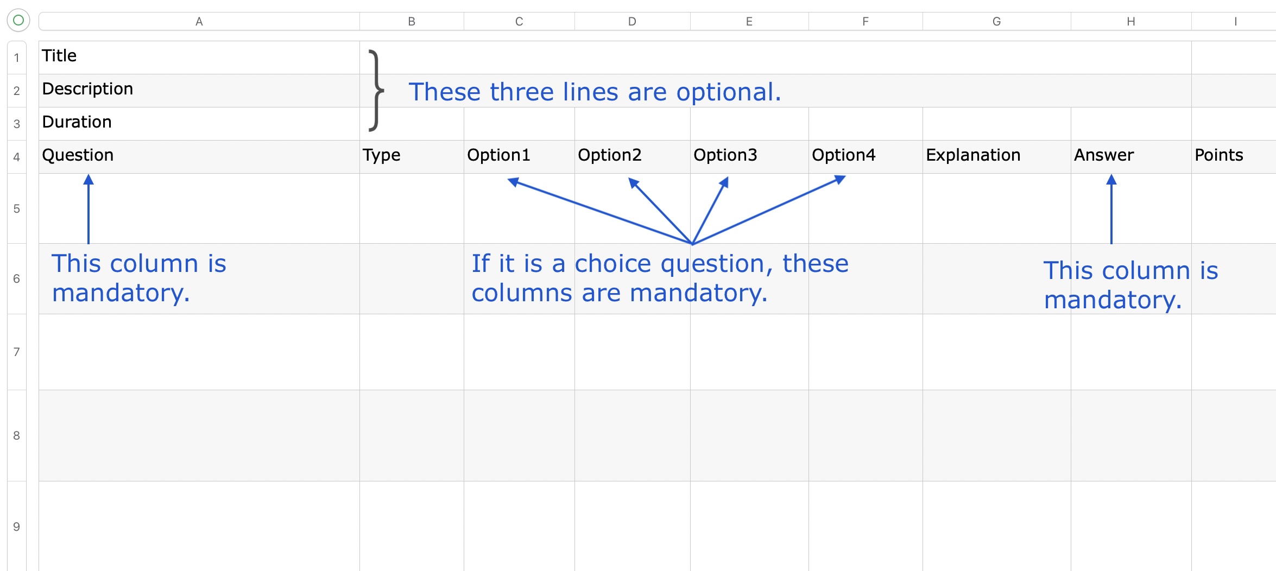1276x571 pixels.
Task: Select column B header
Action: 412,22
